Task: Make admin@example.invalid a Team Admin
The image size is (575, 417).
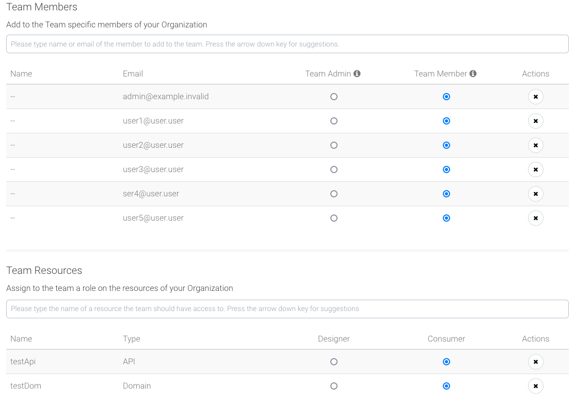Action: click(334, 97)
